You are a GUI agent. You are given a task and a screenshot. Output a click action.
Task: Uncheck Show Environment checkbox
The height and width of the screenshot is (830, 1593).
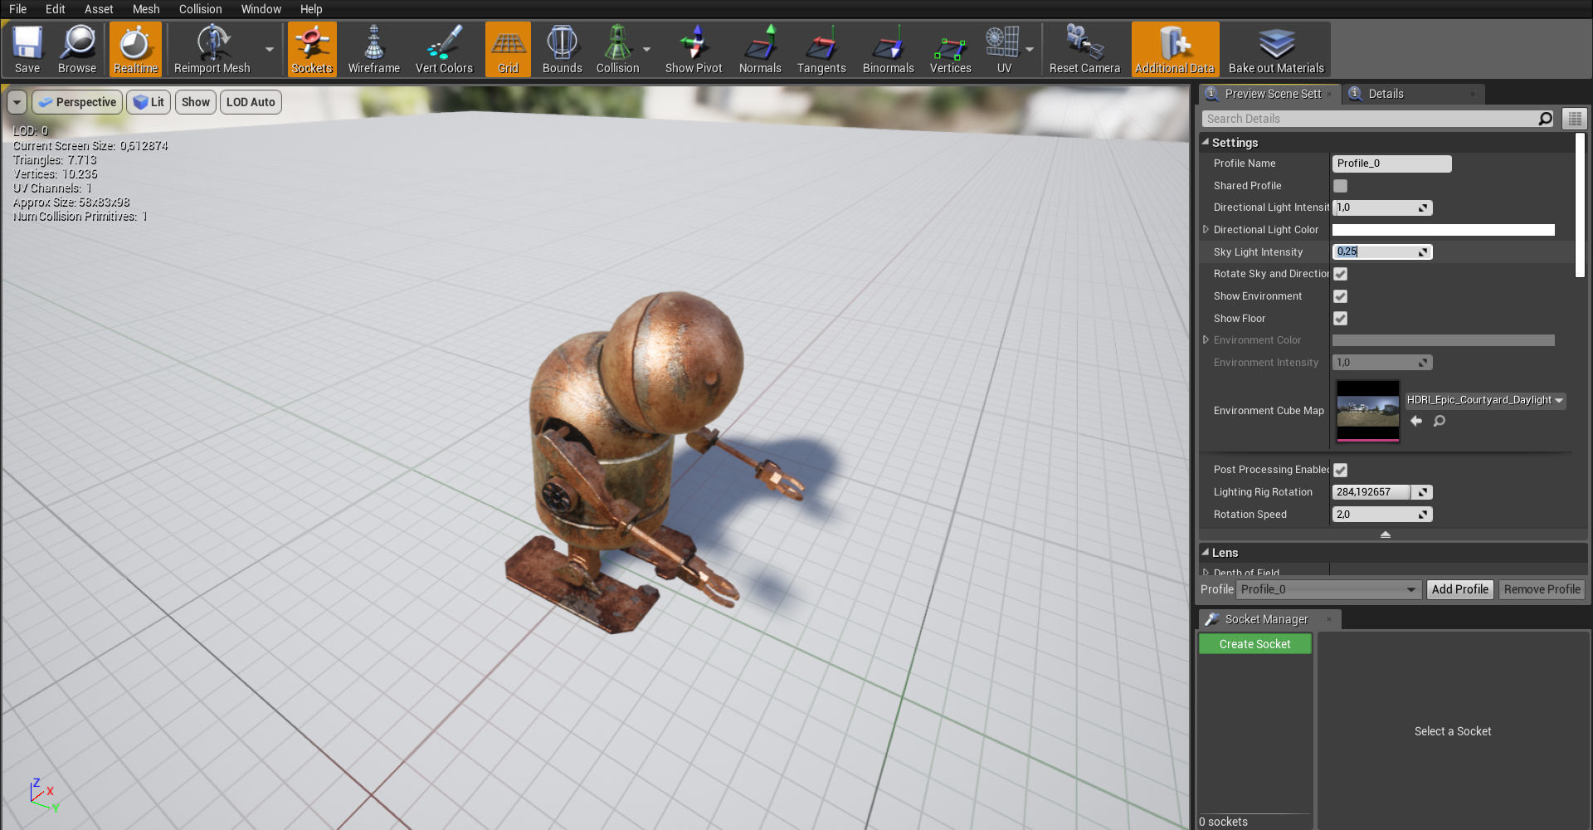coord(1340,296)
